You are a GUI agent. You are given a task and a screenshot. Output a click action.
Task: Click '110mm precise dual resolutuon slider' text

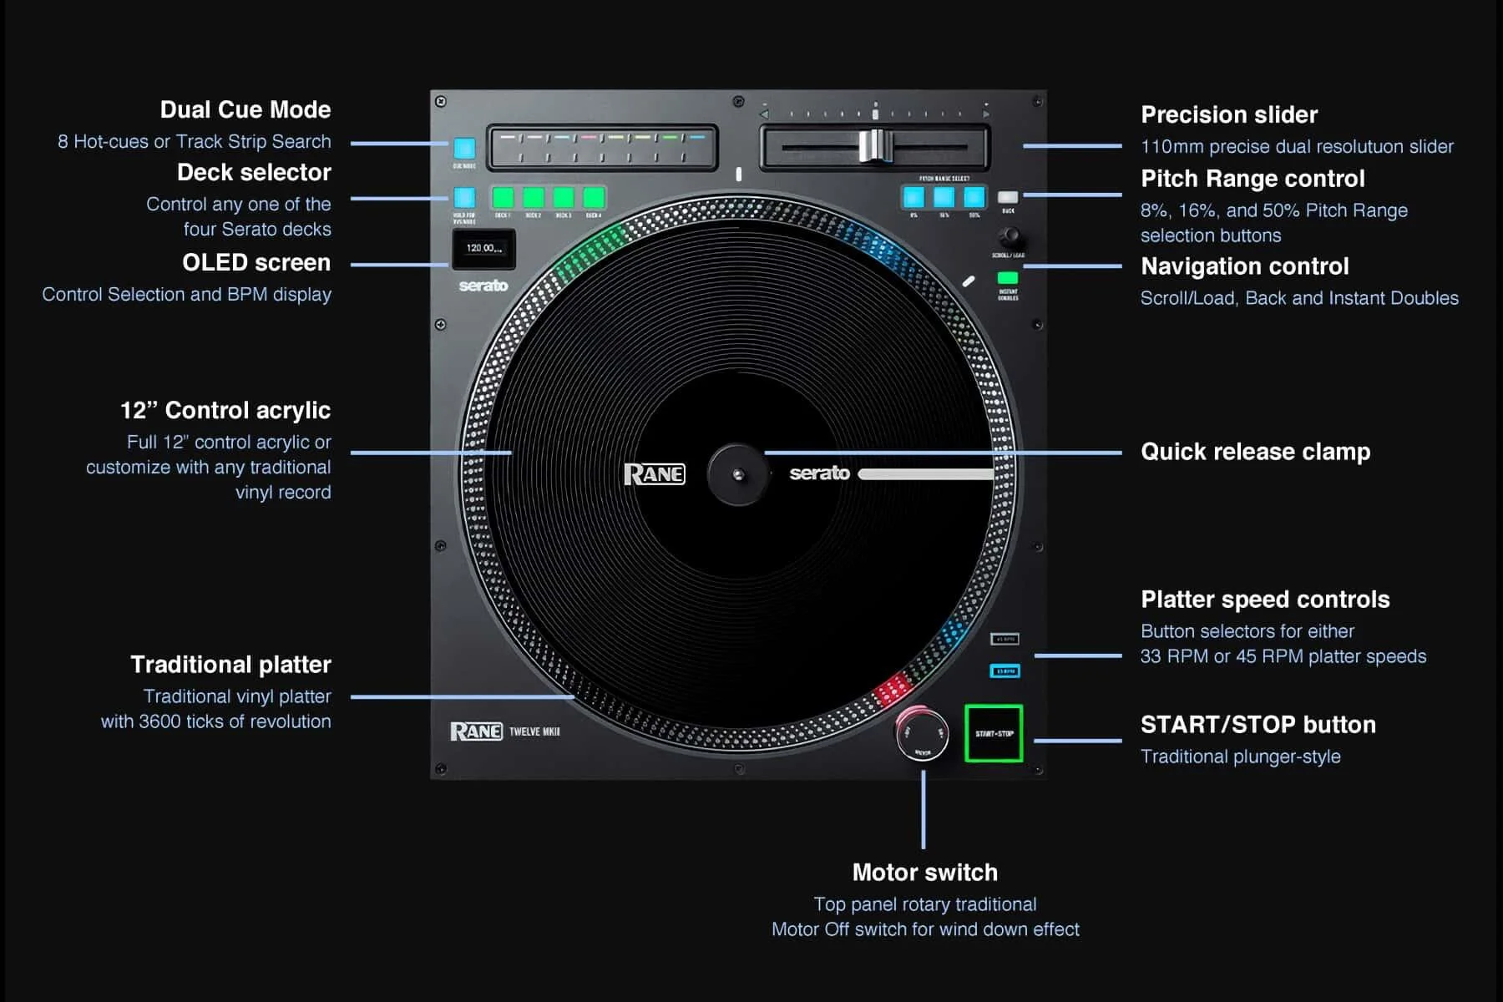(1297, 147)
